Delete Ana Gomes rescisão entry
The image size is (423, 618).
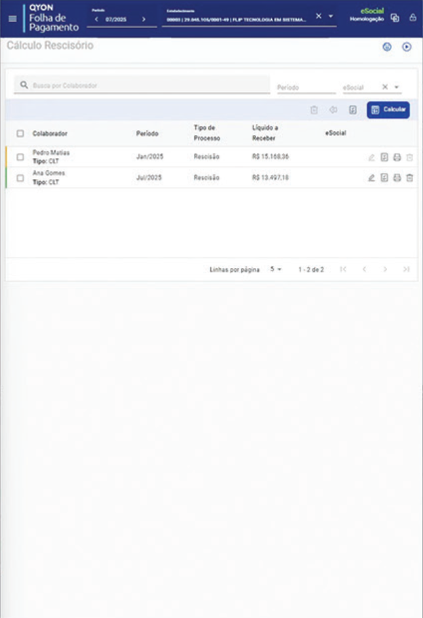pos(409,178)
